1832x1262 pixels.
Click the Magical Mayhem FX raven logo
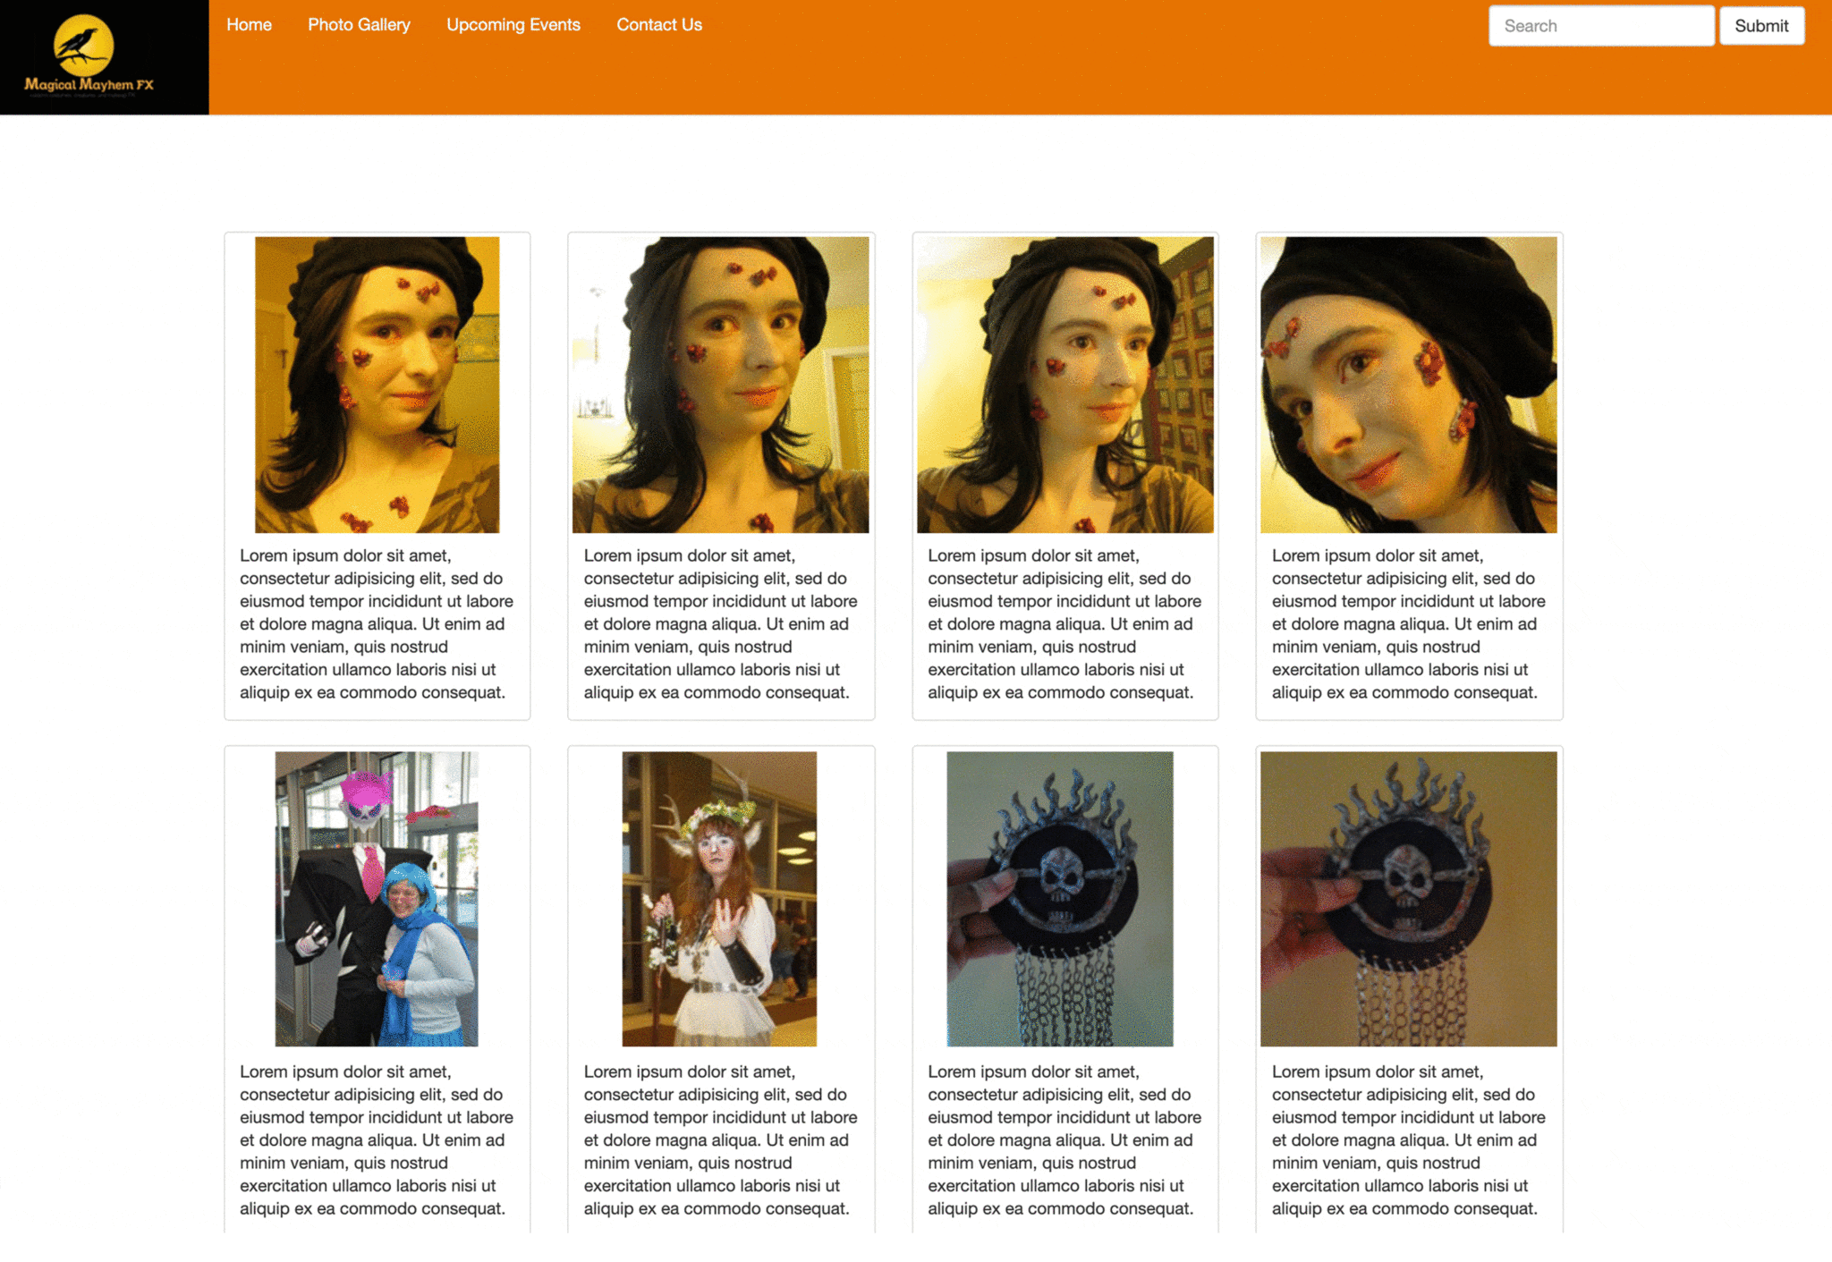coord(89,55)
